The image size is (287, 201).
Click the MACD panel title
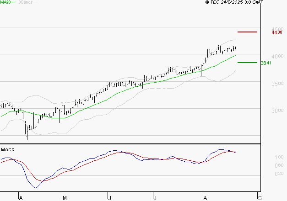click(8, 150)
